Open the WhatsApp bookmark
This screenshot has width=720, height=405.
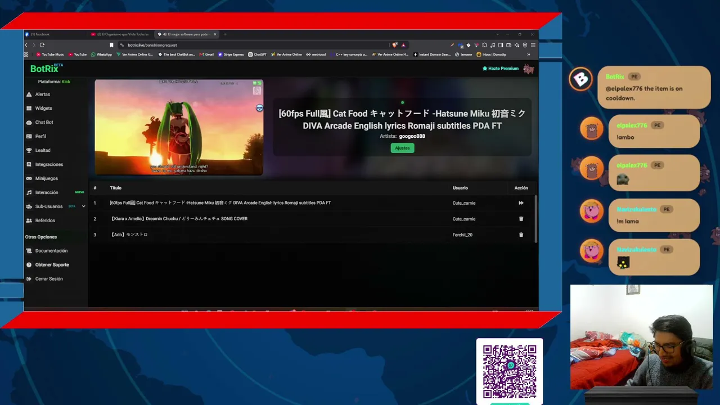point(101,55)
